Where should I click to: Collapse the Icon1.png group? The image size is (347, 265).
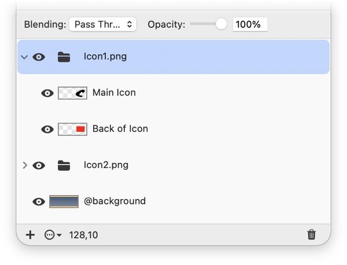(24, 57)
